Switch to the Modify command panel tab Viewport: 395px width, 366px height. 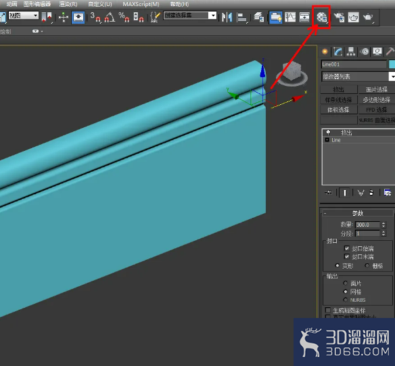(x=338, y=51)
